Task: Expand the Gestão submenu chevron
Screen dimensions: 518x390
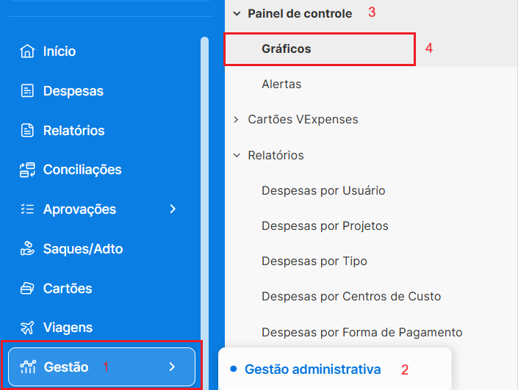Action: pyautogui.click(x=172, y=366)
